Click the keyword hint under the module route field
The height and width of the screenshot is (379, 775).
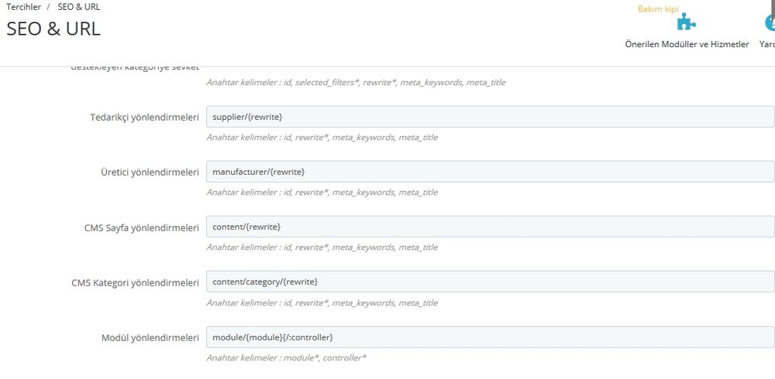click(x=286, y=358)
